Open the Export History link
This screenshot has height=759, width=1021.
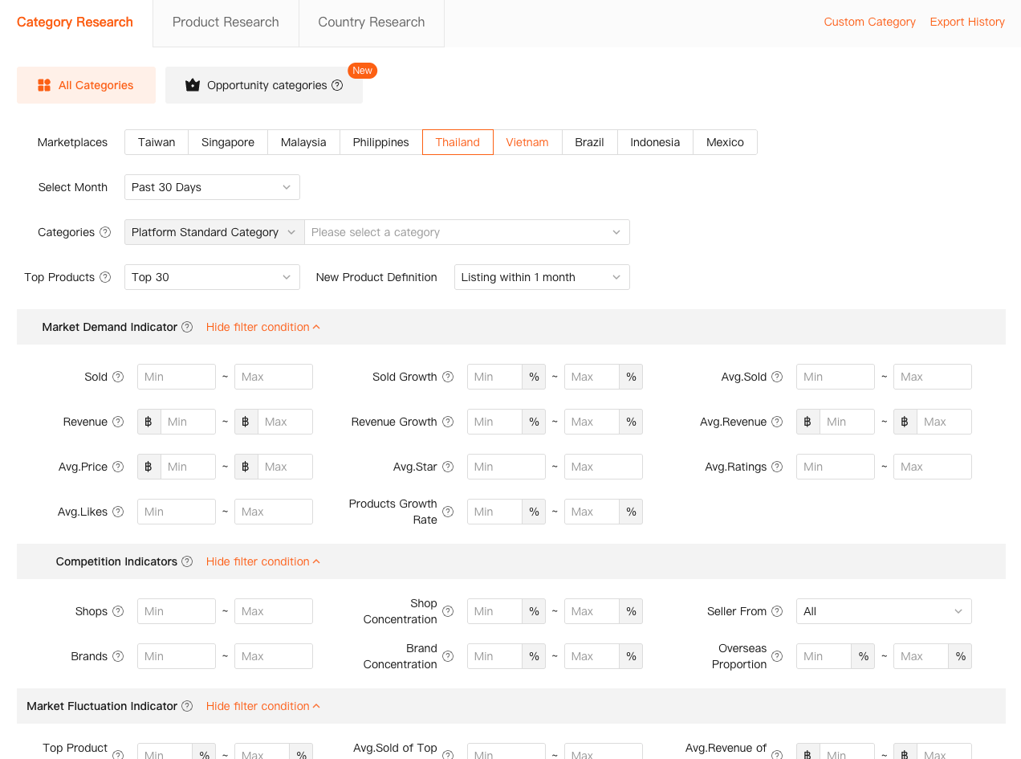(967, 22)
